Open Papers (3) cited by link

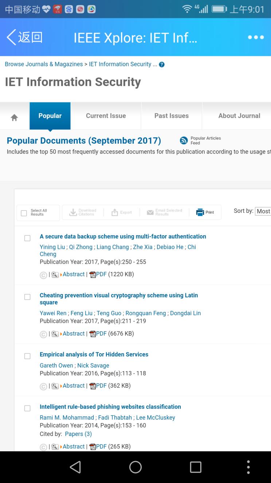[x=78, y=434]
